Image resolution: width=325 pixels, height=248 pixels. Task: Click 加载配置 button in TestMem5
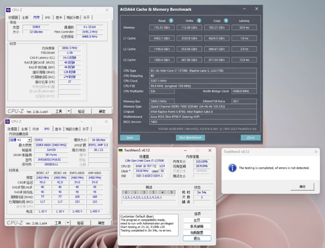pyautogui.click(x=197, y=232)
